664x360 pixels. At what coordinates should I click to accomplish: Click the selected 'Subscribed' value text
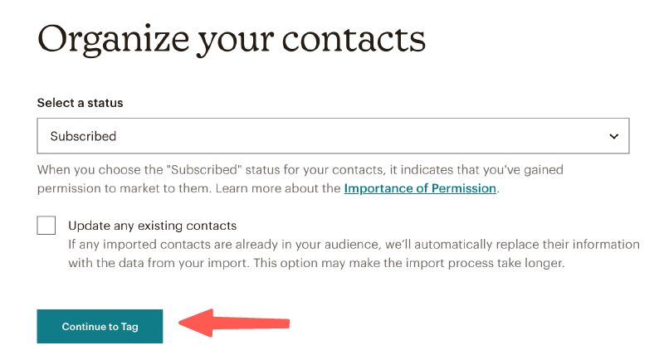click(83, 136)
